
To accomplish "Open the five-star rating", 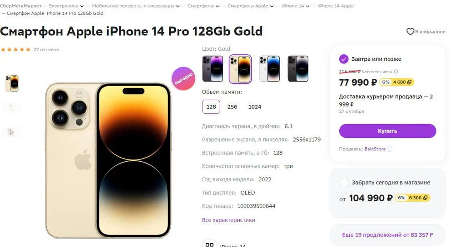I will pos(15,49).
